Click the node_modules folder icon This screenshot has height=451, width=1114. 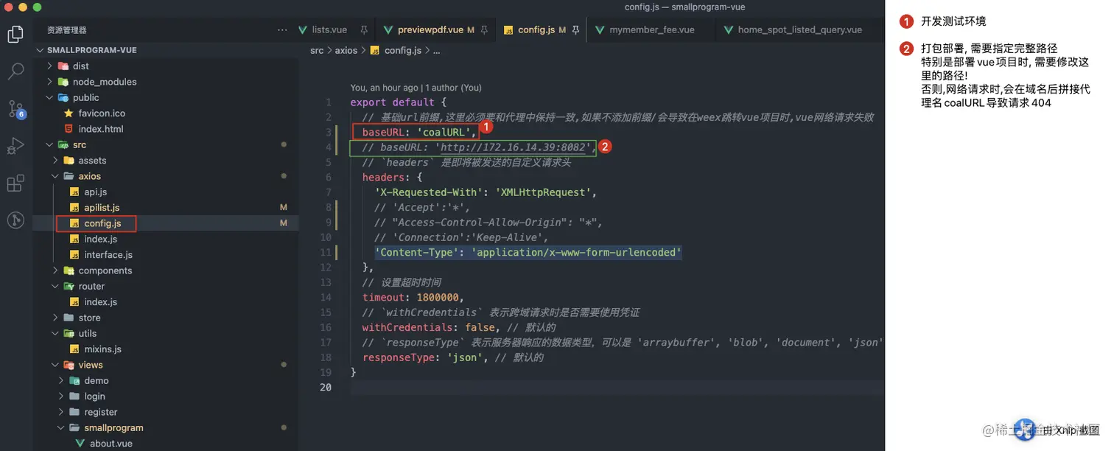pyautogui.click(x=63, y=82)
